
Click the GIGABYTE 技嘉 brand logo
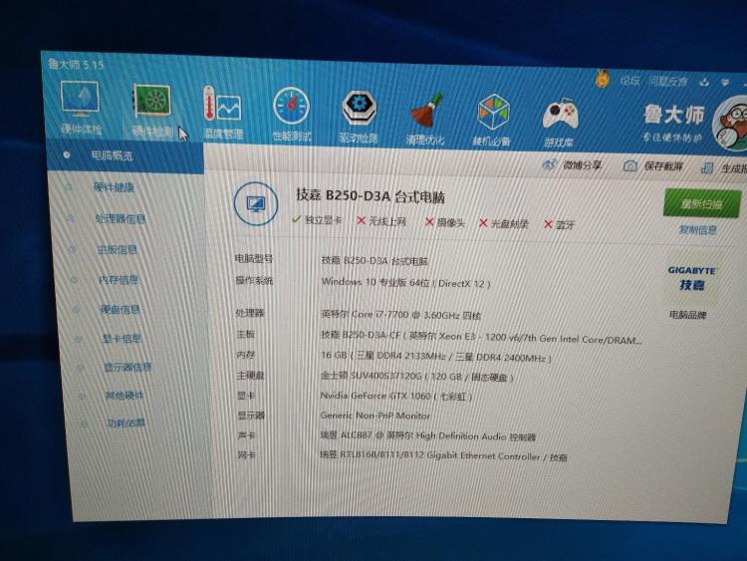[692, 279]
